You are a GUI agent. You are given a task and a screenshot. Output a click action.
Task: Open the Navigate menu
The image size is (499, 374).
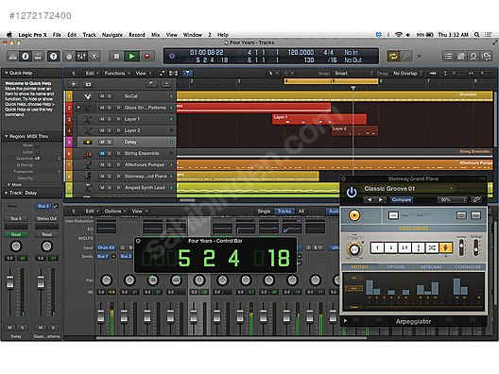[112, 35]
